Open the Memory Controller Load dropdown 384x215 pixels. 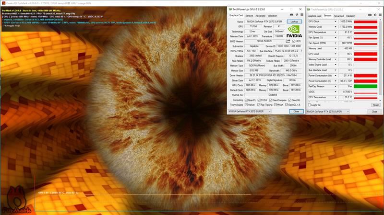pyautogui.click(x=336, y=59)
